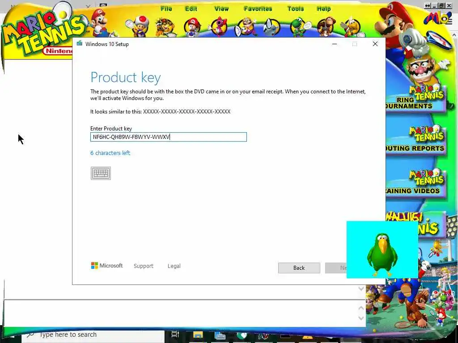Click the XXXXX-XXXXX-XXXXX-XXXXX-XXXXX sample key text

tap(187, 111)
